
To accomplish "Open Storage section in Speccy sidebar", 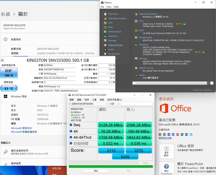I will tap(112, 41).
